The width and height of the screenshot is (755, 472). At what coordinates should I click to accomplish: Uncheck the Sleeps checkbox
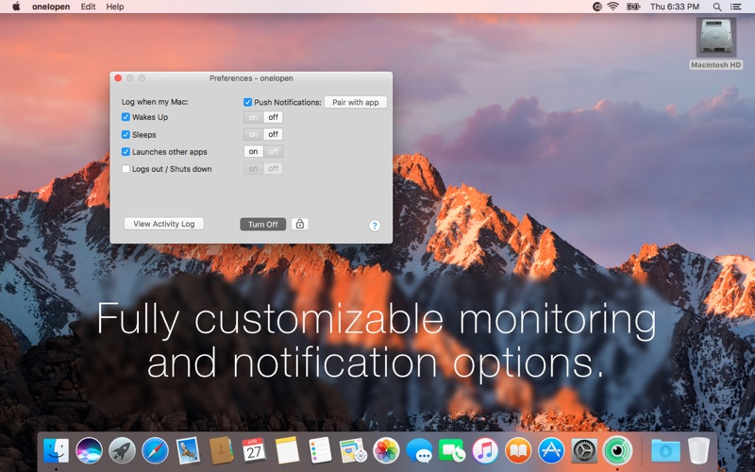[x=126, y=134]
